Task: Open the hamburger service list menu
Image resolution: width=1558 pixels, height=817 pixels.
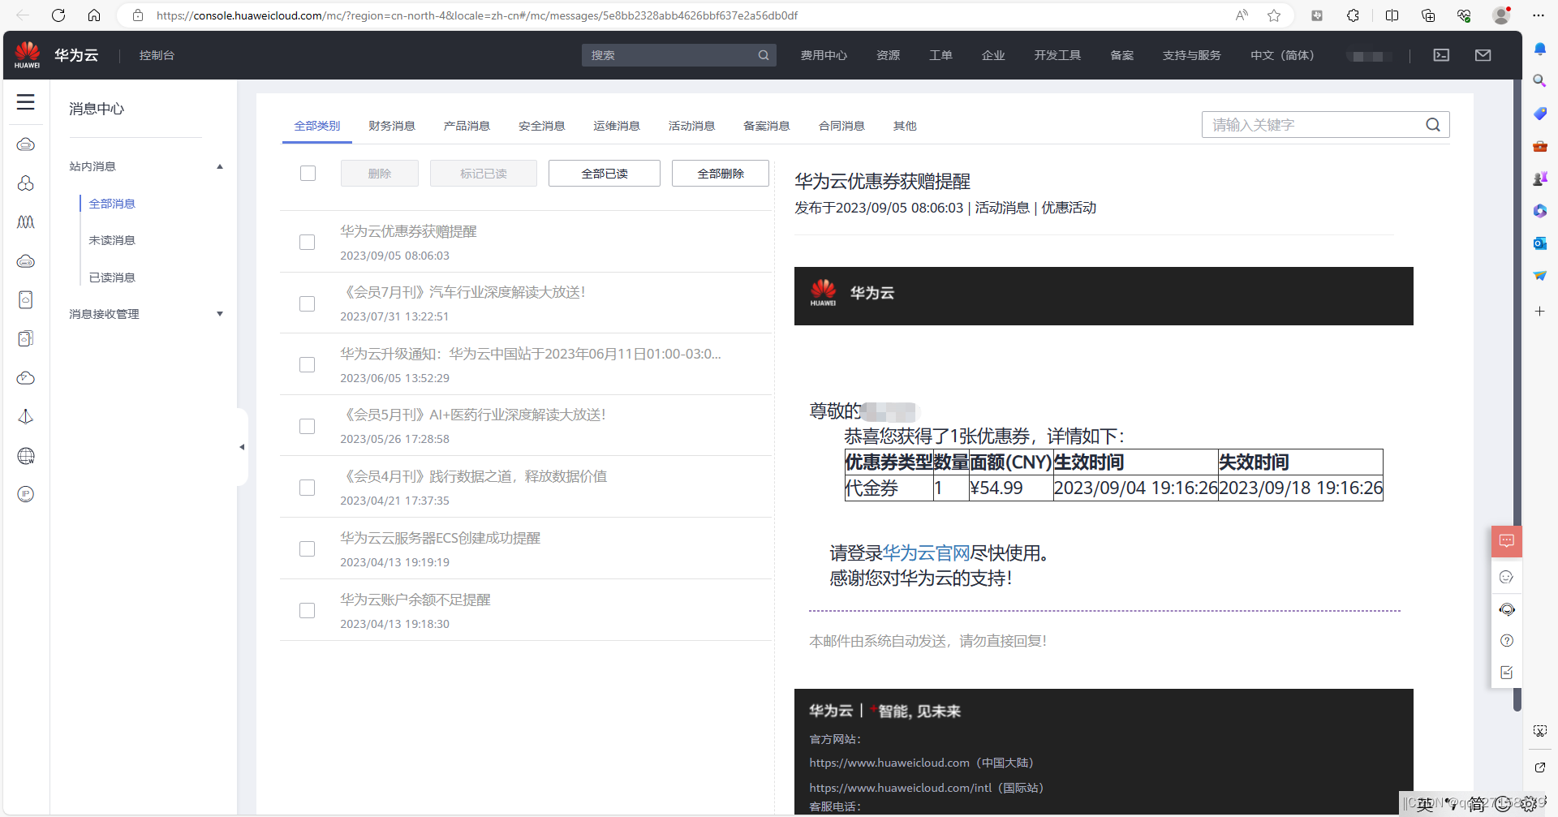Action: (x=26, y=101)
